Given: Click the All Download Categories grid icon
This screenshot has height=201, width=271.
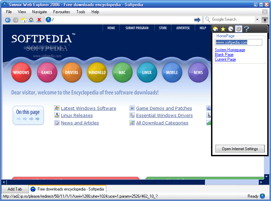Looking at the screenshot, I should [132, 123].
